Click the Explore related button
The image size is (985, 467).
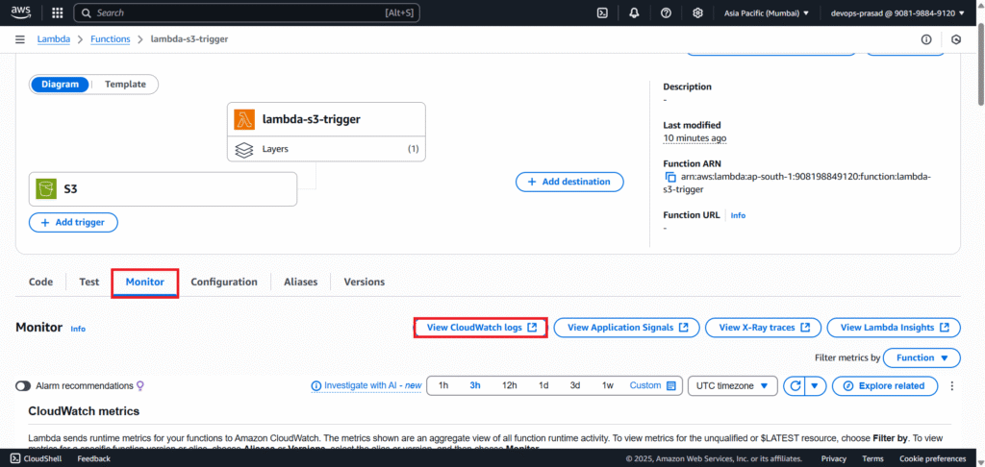tap(885, 385)
